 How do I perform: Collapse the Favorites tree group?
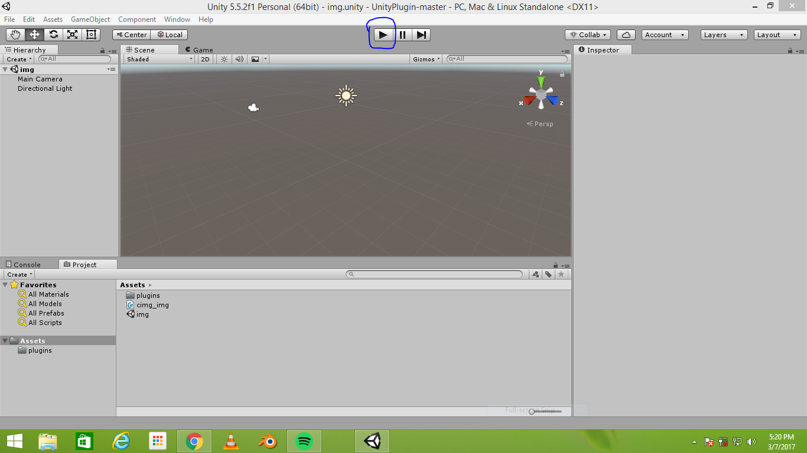point(5,285)
